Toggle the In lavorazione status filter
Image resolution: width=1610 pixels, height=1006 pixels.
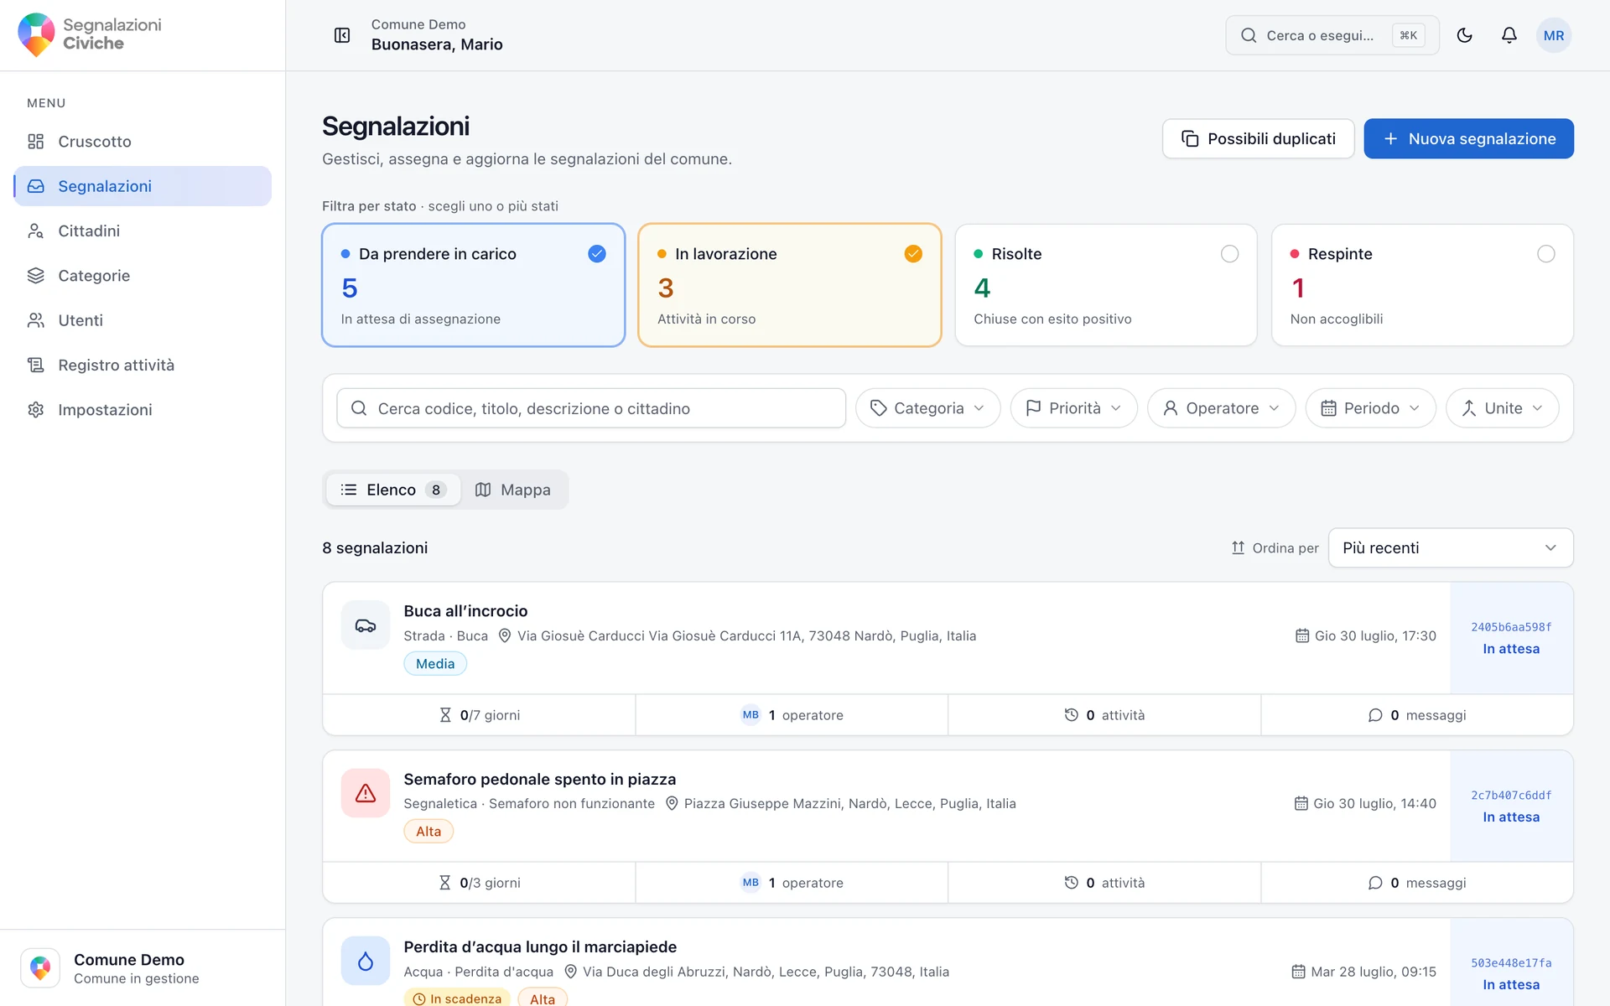(790, 285)
